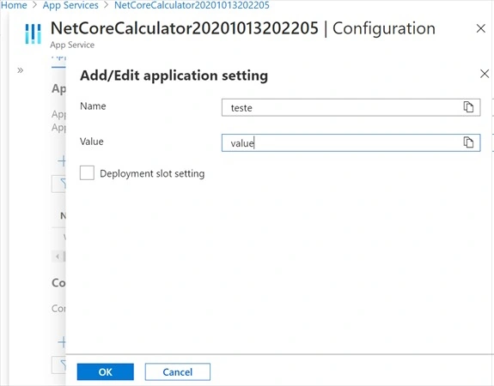Copy the Name field value to clipboard
Screen dimensions: 494x386
(468, 107)
